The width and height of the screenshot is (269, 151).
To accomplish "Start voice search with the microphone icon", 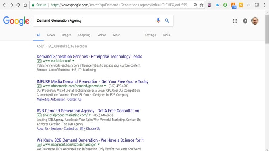I will point(158,20).
